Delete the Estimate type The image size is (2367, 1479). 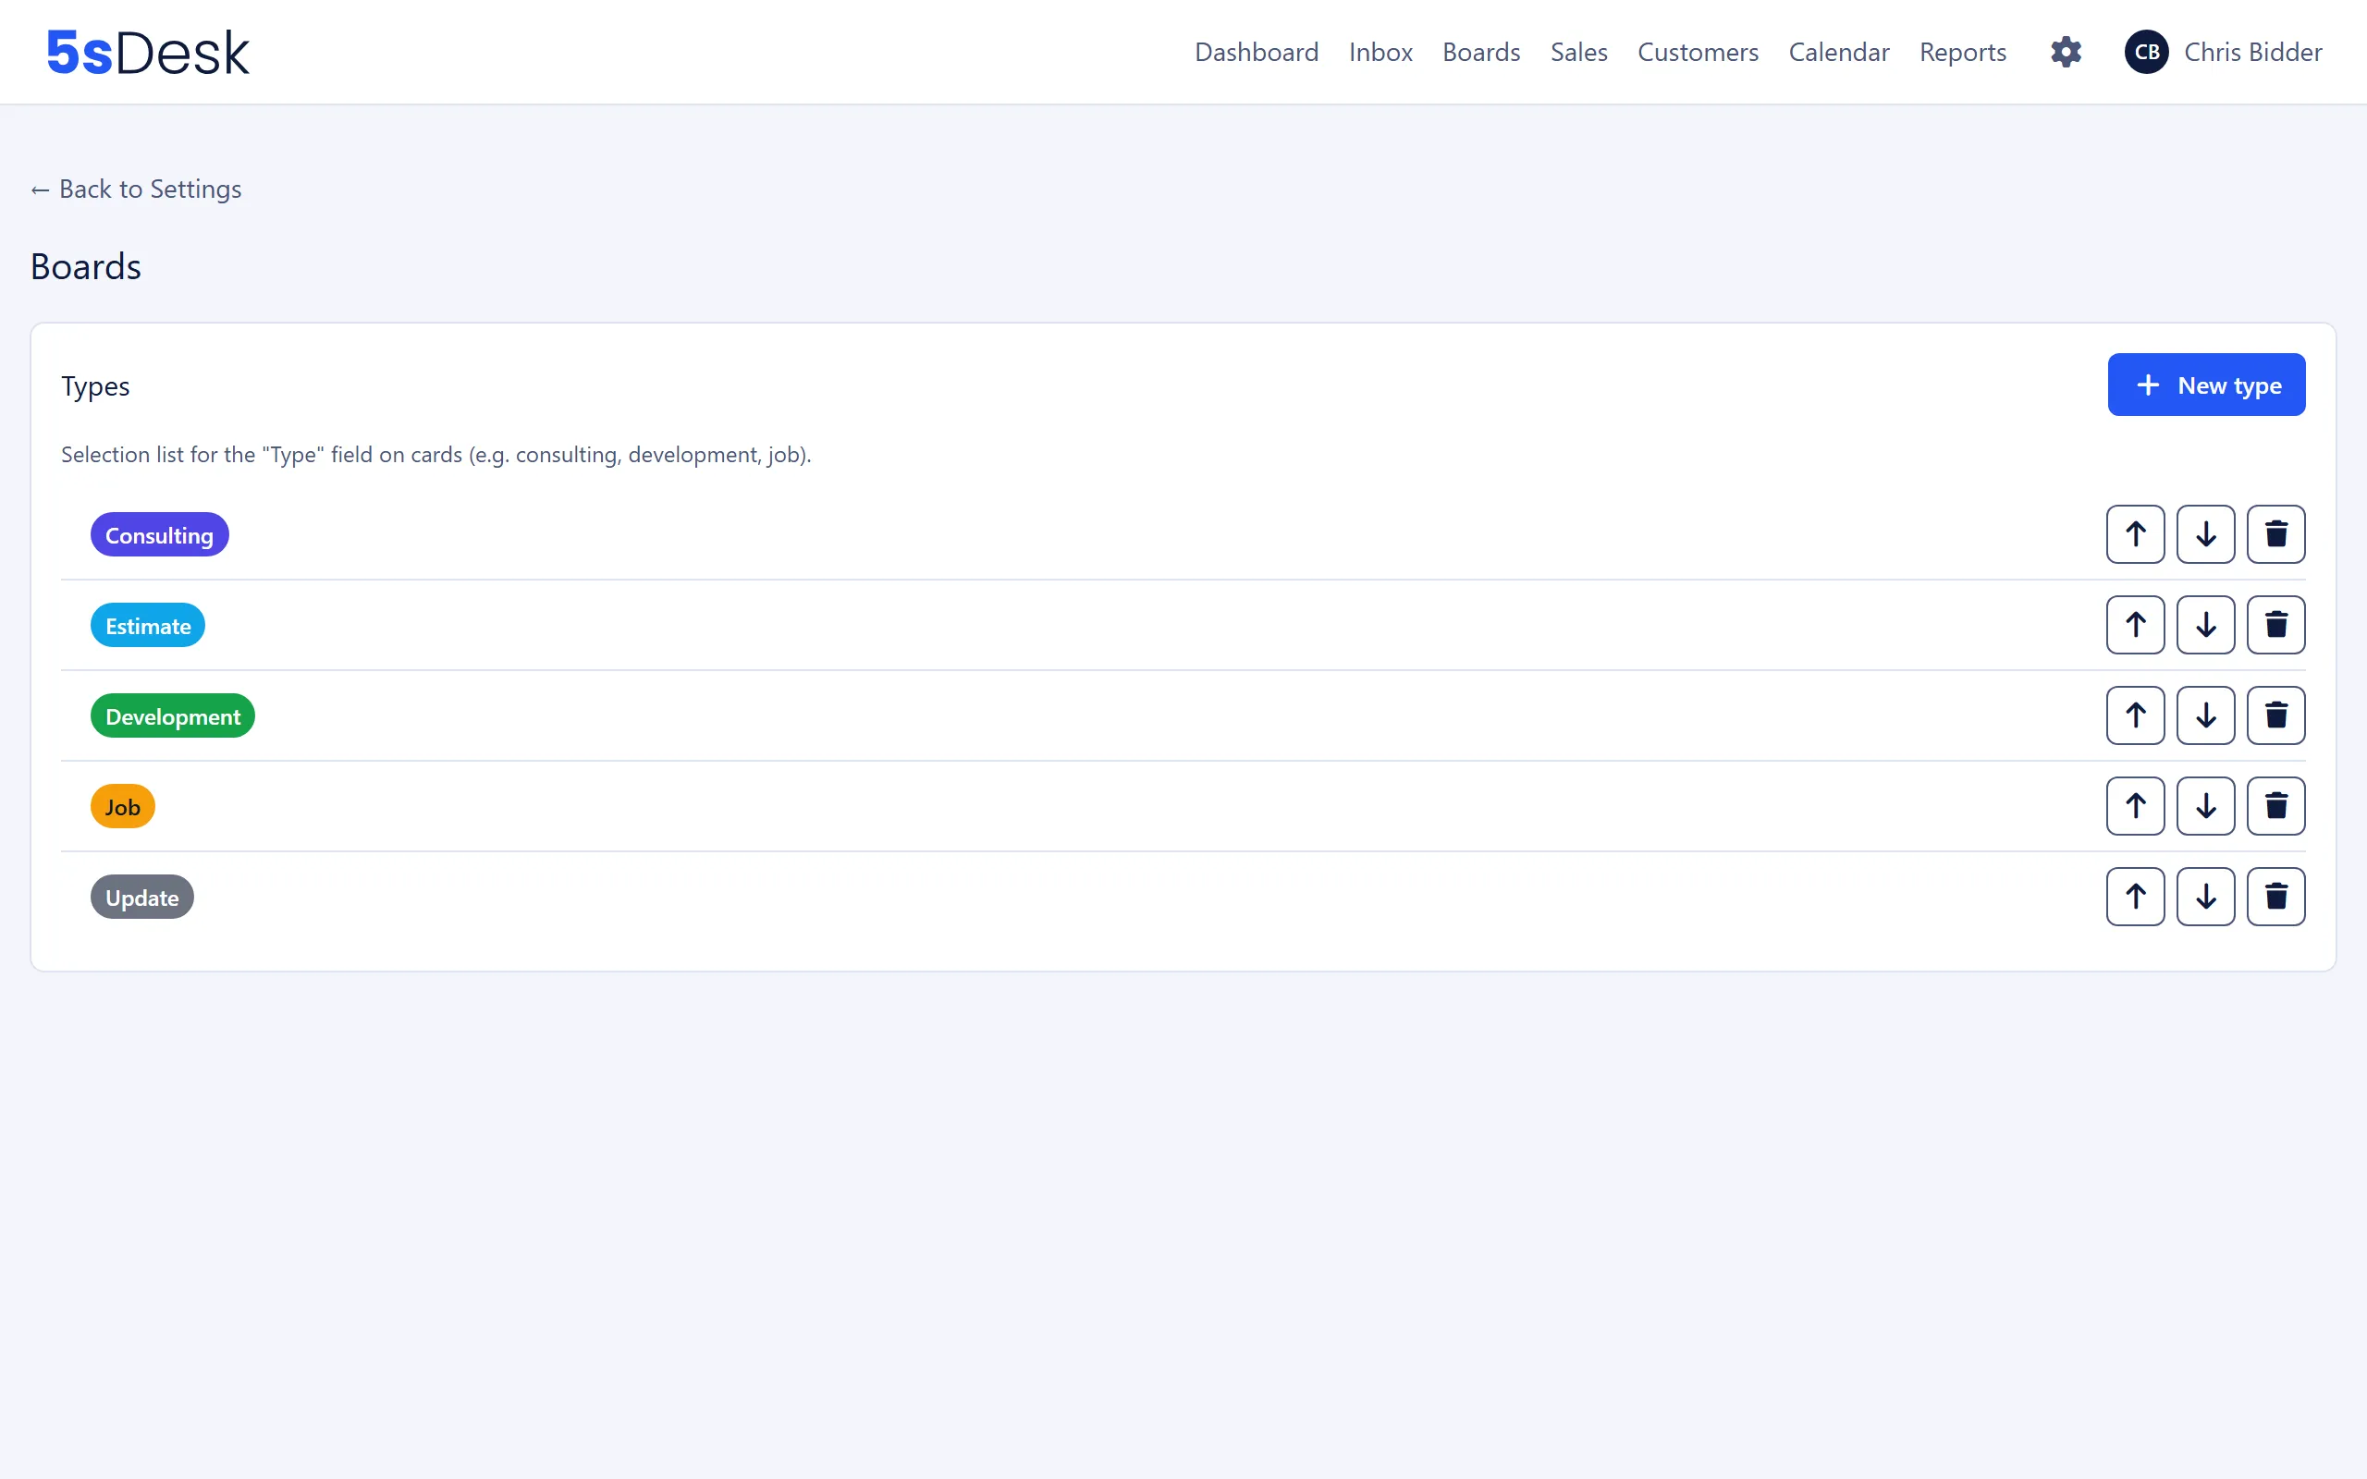(2276, 625)
